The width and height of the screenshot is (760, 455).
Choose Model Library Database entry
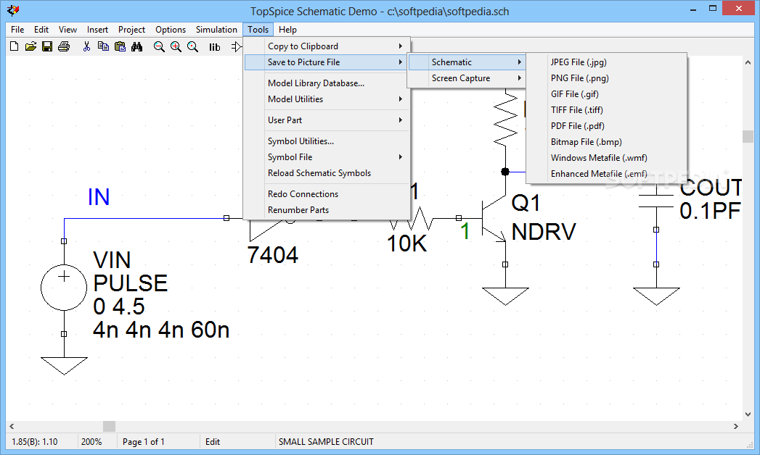(x=327, y=83)
